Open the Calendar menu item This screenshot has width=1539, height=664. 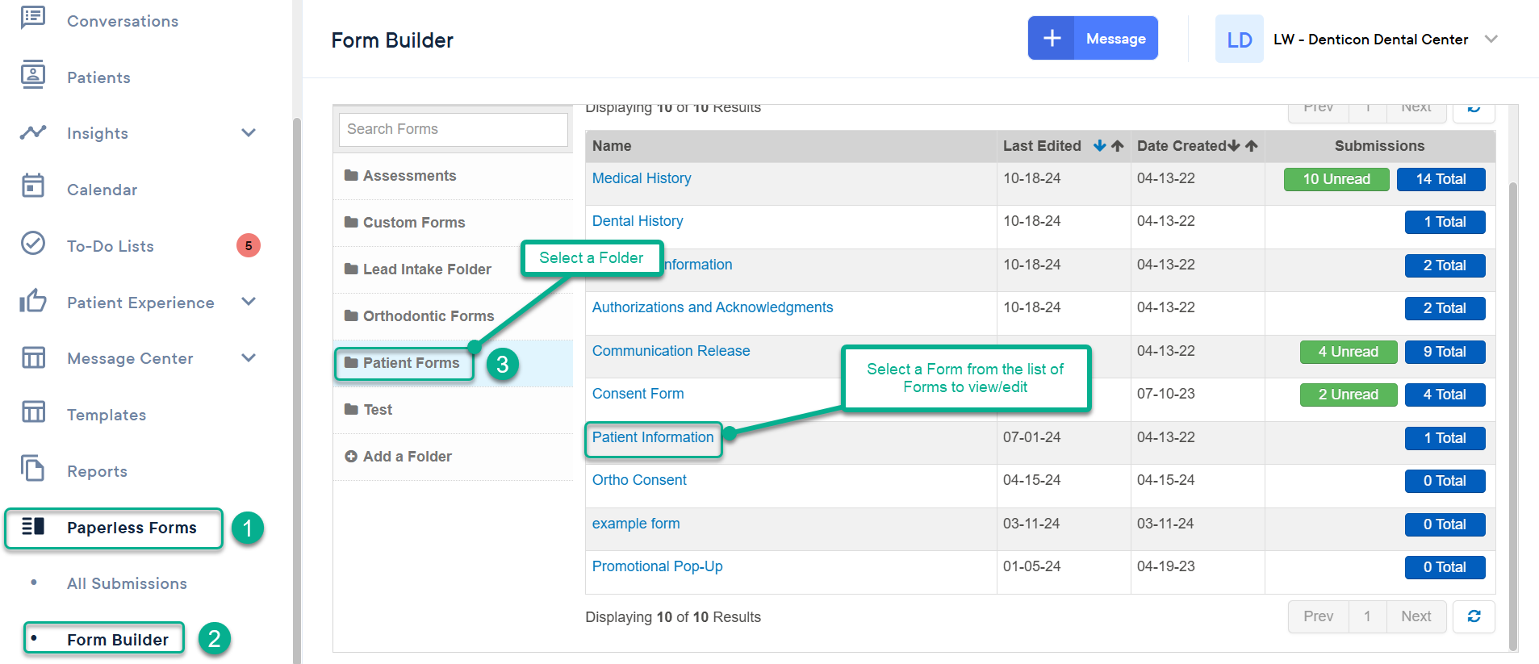(x=102, y=190)
